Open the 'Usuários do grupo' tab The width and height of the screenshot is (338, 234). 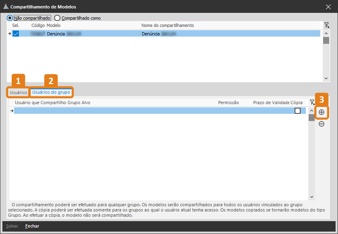click(51, 92)
